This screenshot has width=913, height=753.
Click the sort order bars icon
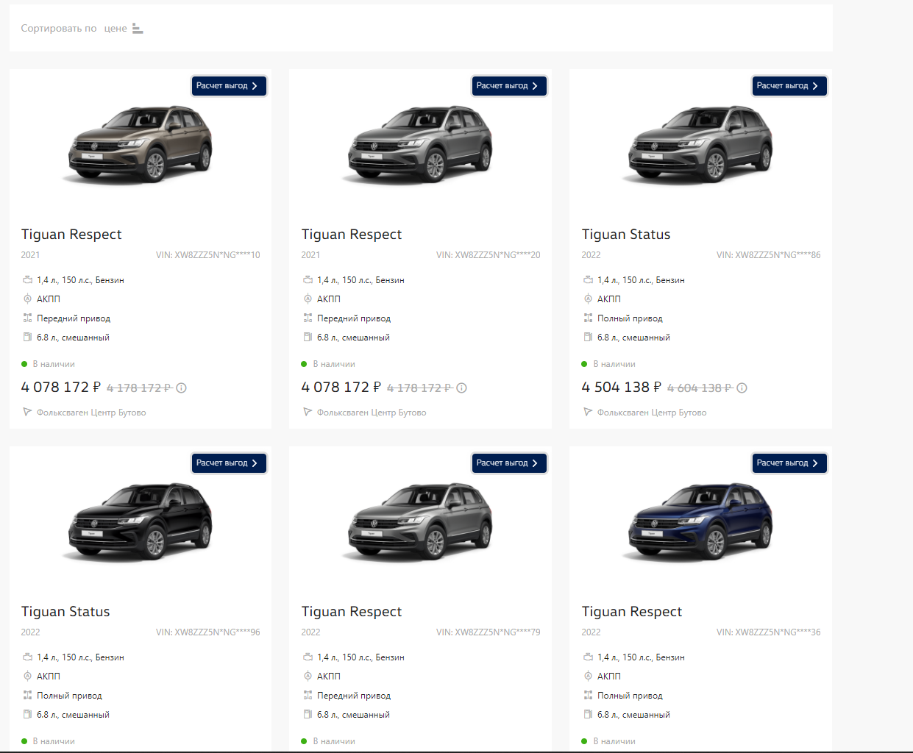[138, 29]
